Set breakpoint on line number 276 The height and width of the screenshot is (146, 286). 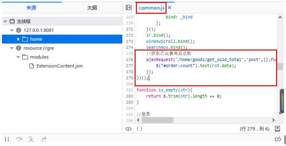(x=129, y=60)
